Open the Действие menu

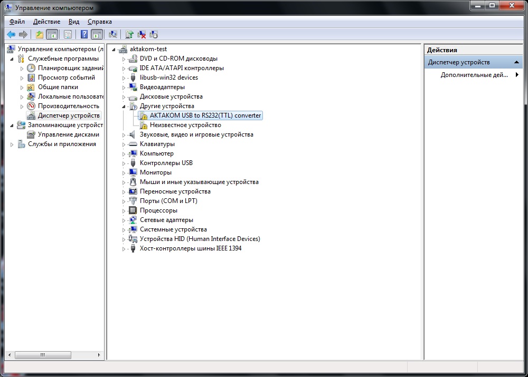coord(46,22)
